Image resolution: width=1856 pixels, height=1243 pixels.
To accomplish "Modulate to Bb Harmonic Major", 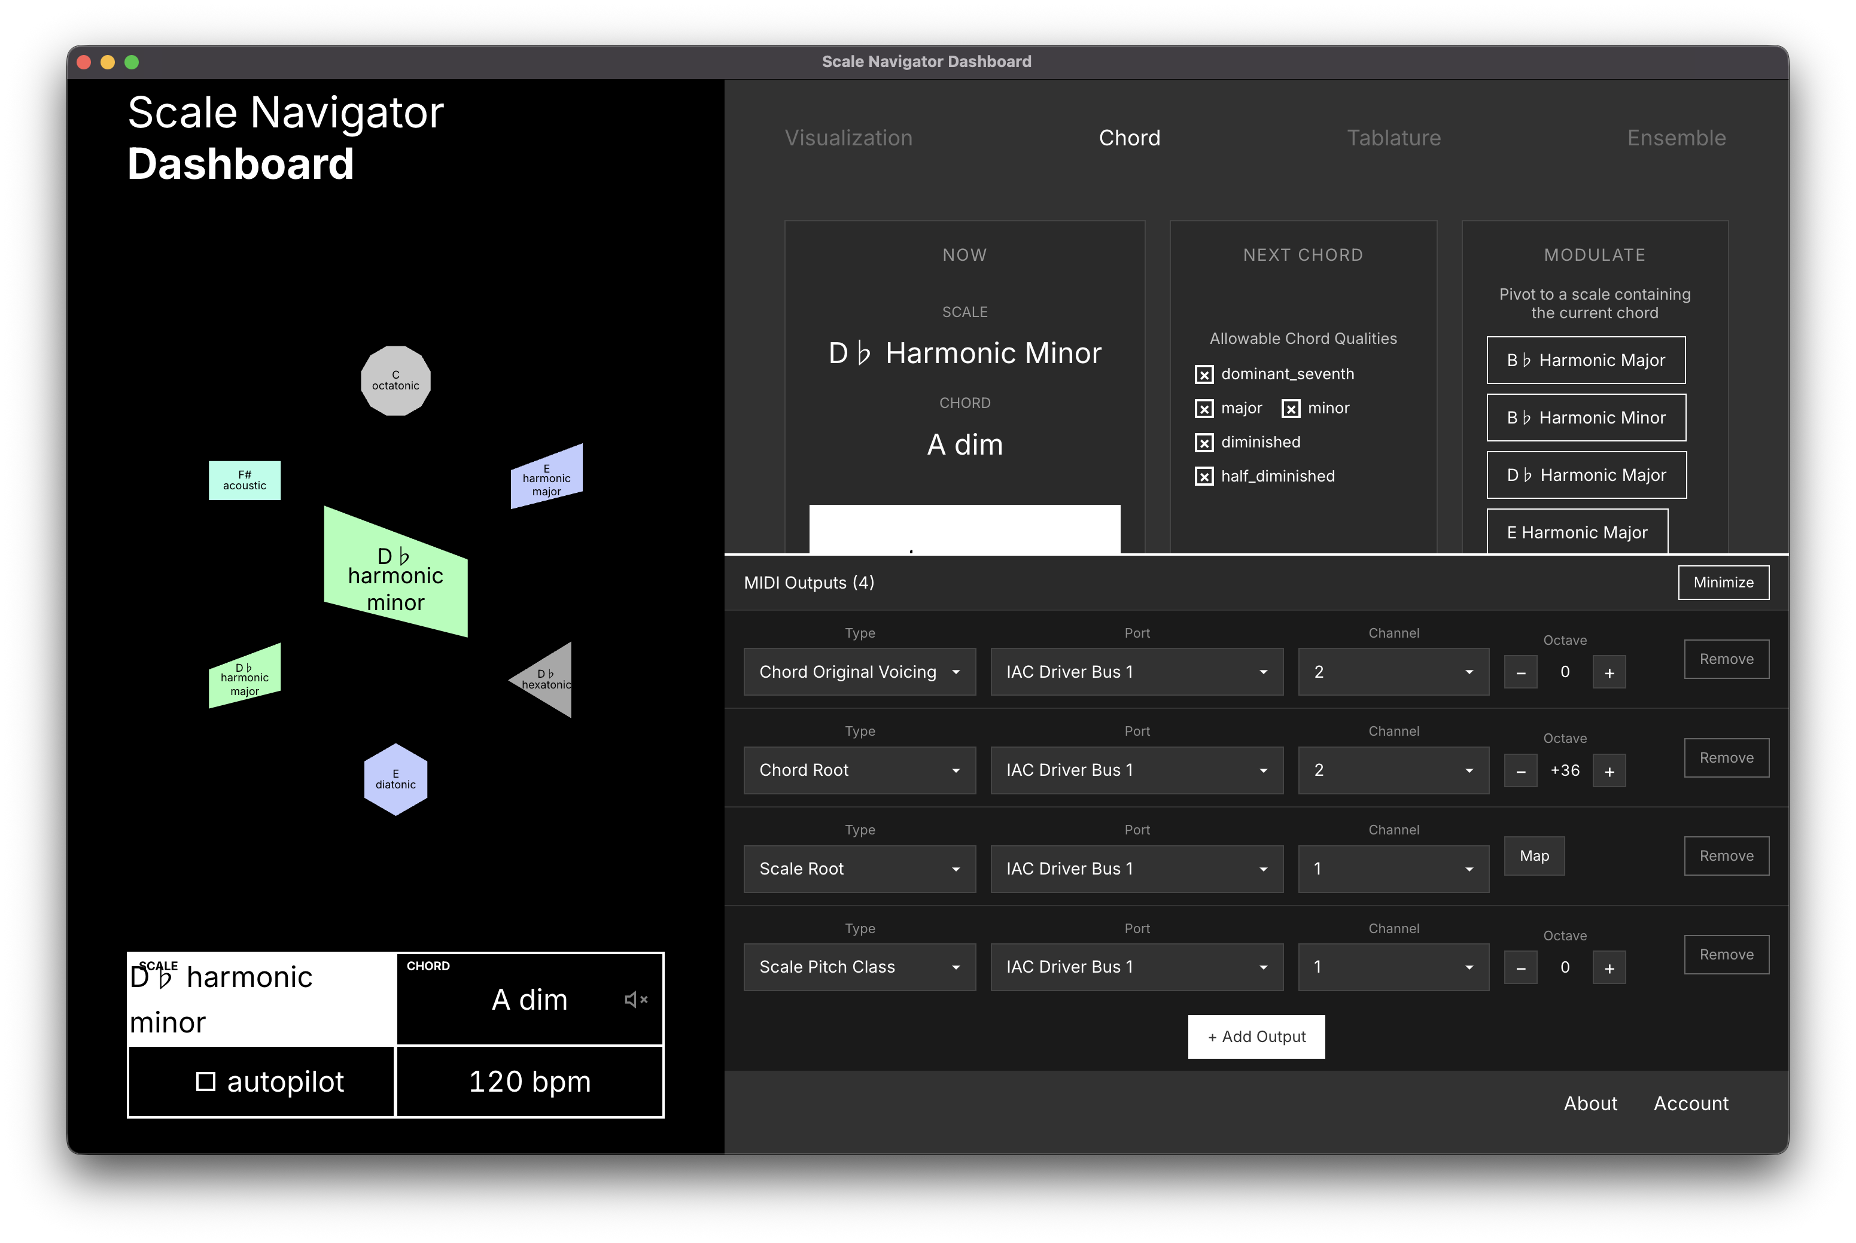I will coord(1586,360).
